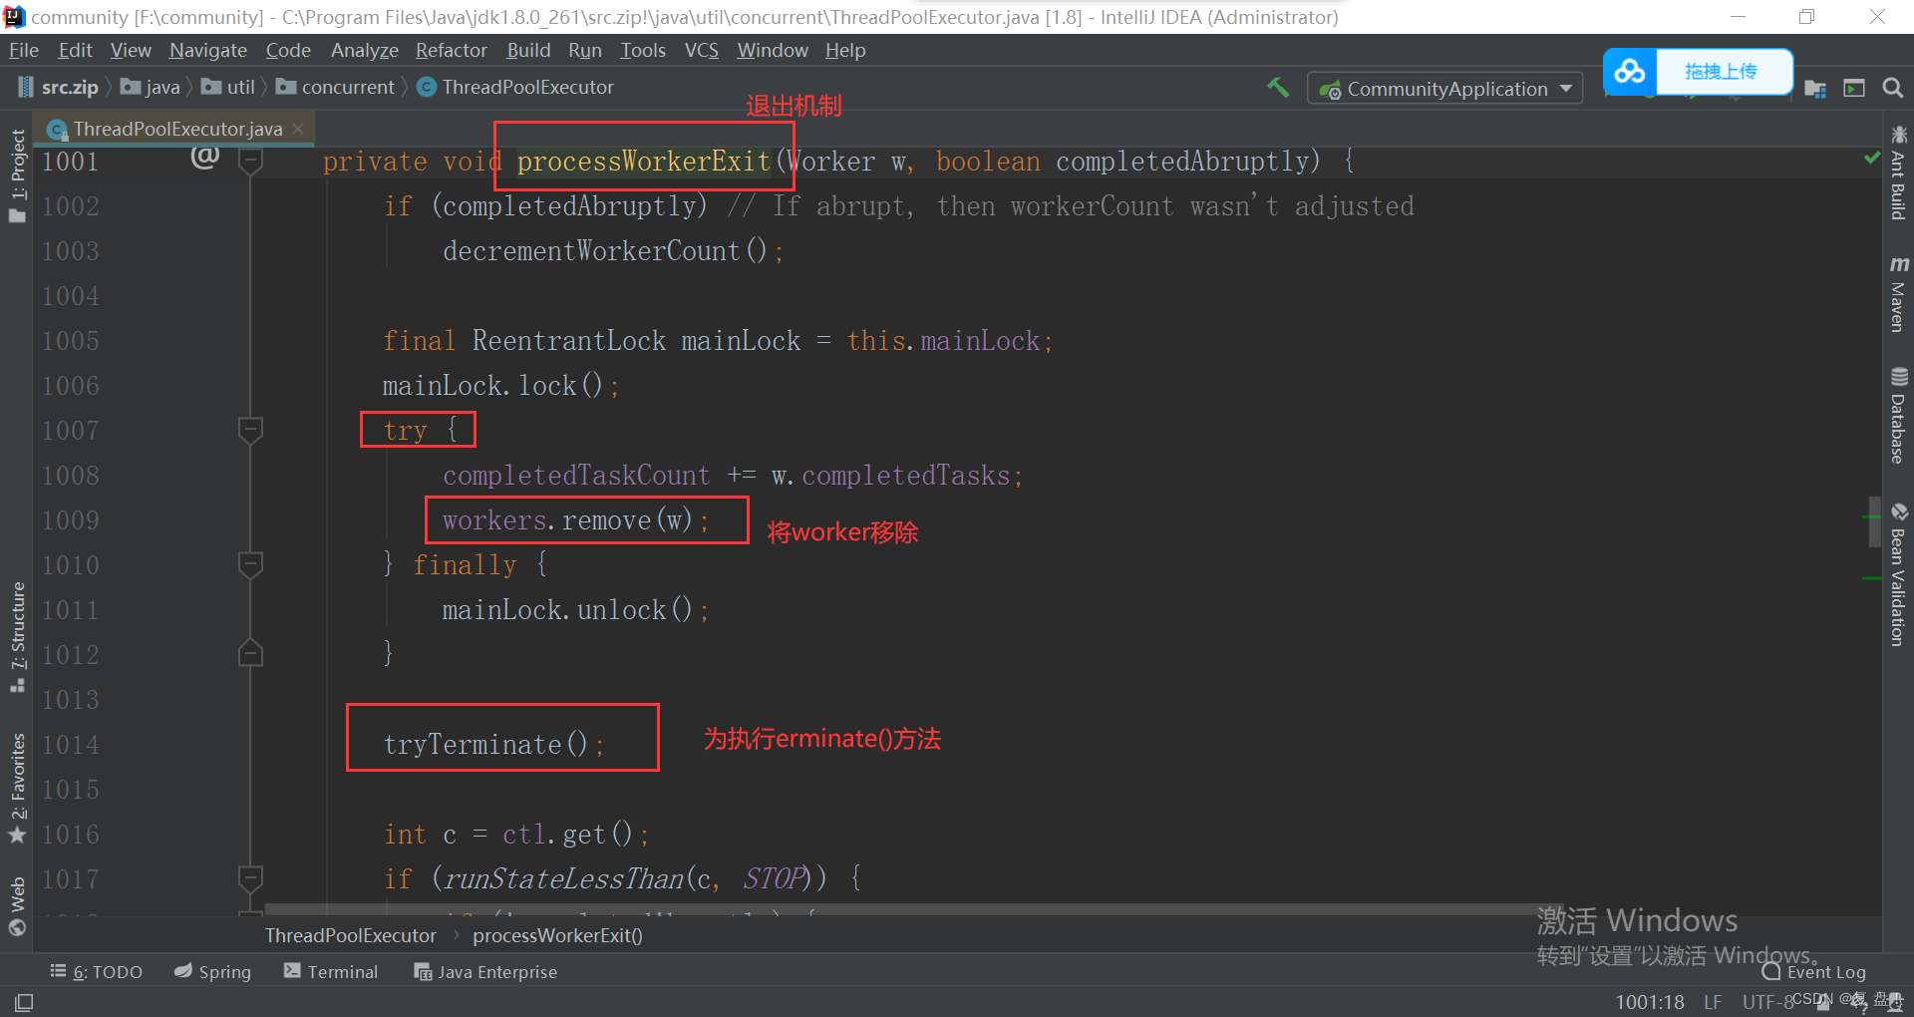Image resolution: width=1914 pixels, height=1017 pixels.
Task: Click processWorkerExit() in editor breadcrumb
Action: tap(557, 935)
